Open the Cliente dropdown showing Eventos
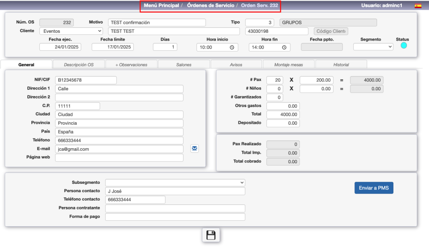429x251 pixels. click(71, 31)
